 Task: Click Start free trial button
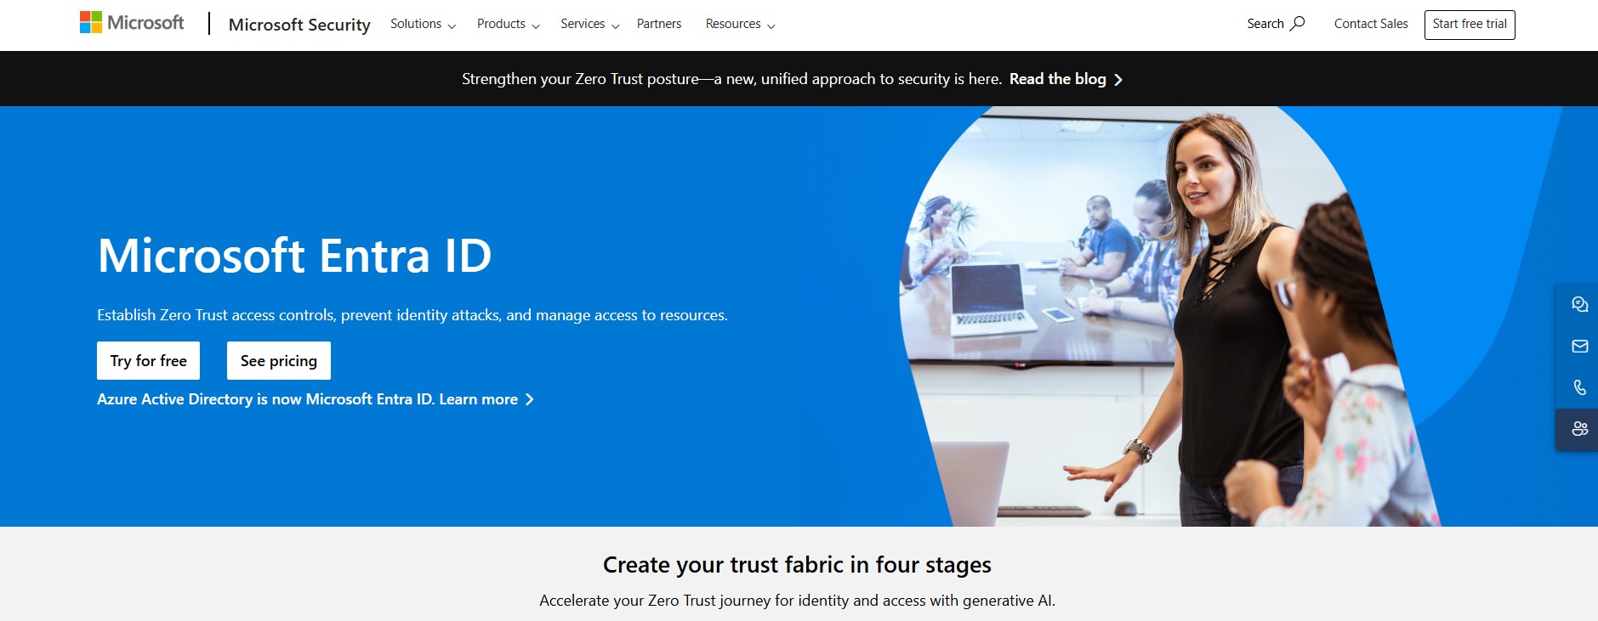pyautogui.click(x=1470, y=24)
